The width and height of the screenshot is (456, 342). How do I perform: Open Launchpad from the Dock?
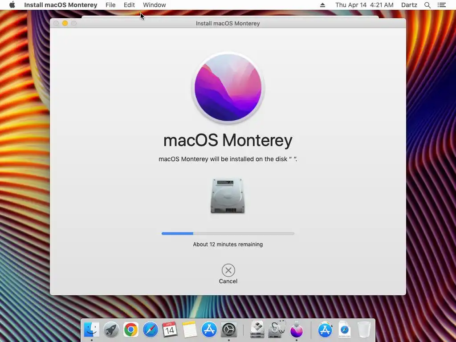point(111,330)
